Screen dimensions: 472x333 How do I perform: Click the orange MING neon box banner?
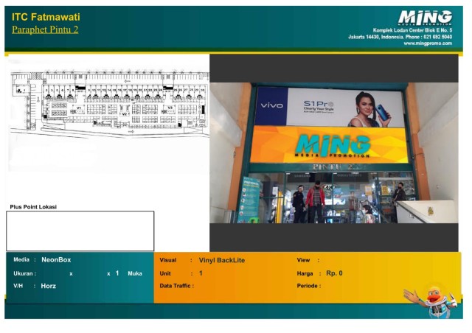pos(329,145)
